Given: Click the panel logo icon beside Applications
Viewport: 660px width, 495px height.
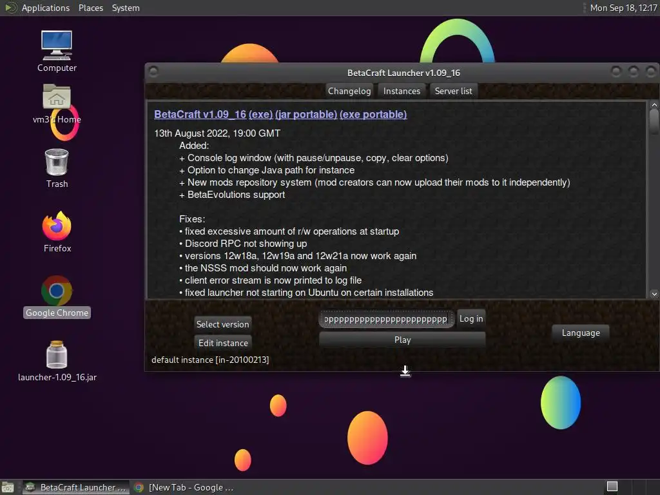Looking at the screenshot, I should tap(10, 8).
